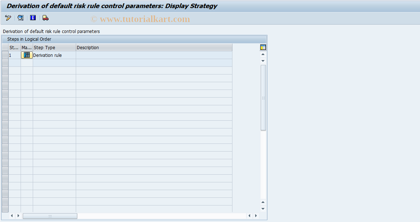Click the Step Type column header
Screen dimensions: 420x222
54,48
